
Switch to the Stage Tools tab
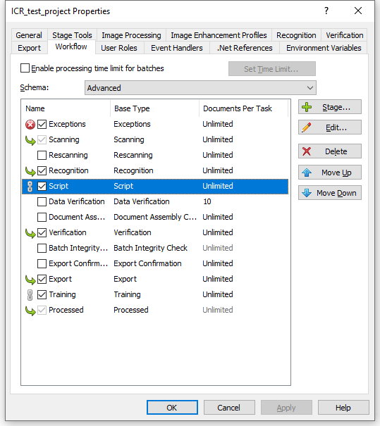(x=72, y=35)
